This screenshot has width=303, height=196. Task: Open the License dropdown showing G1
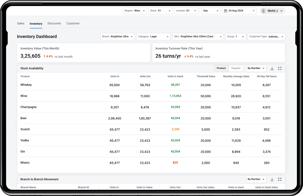point(186,10)
